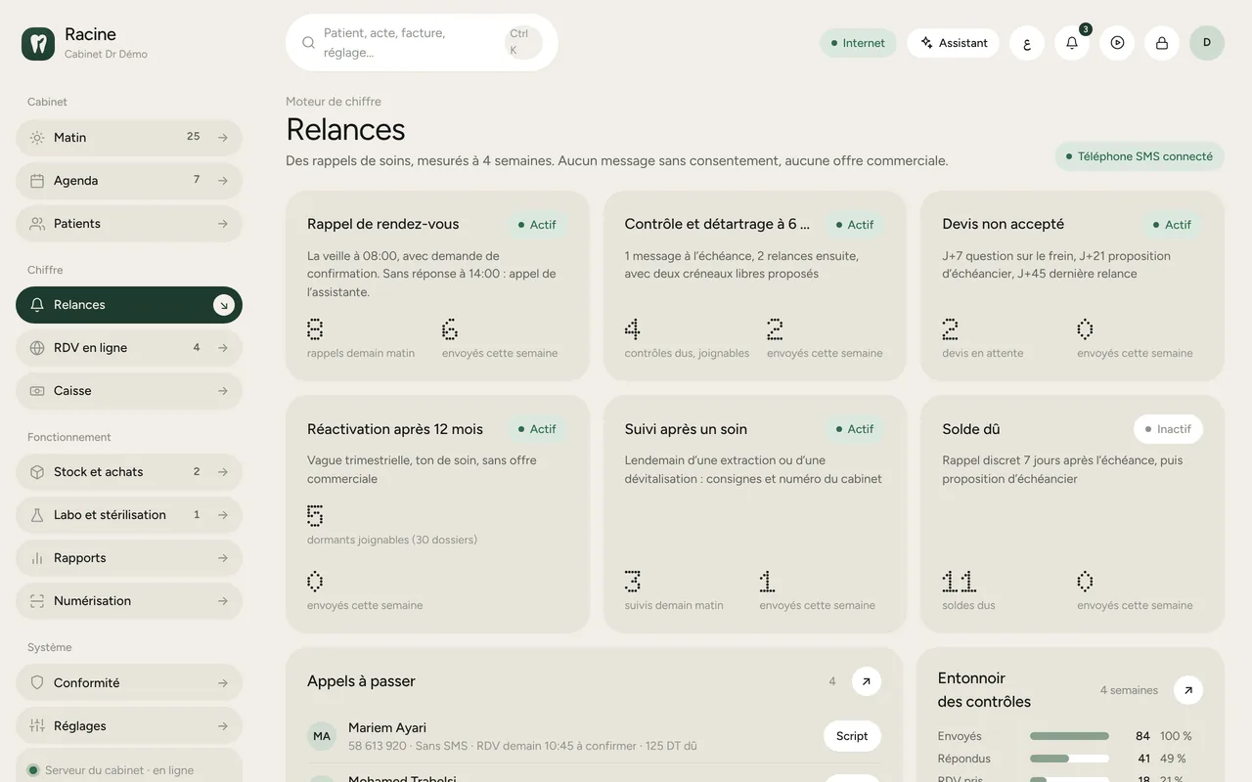
Task: Click the Internet status pill
Action: pos(858,43)
